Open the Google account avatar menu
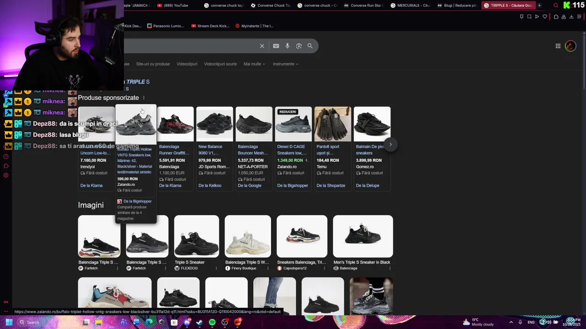The height and width of the screenshot is (329, 586). 570,46
